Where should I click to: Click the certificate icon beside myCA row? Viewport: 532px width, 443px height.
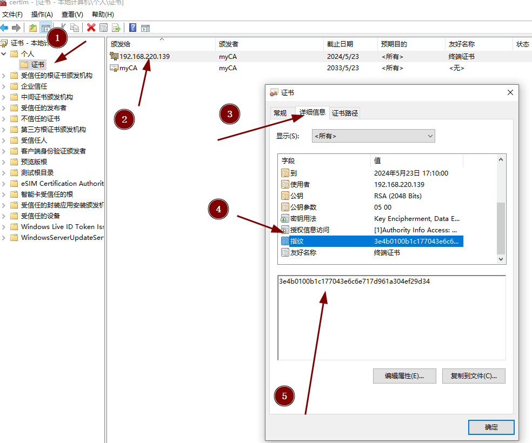[114, 68]
